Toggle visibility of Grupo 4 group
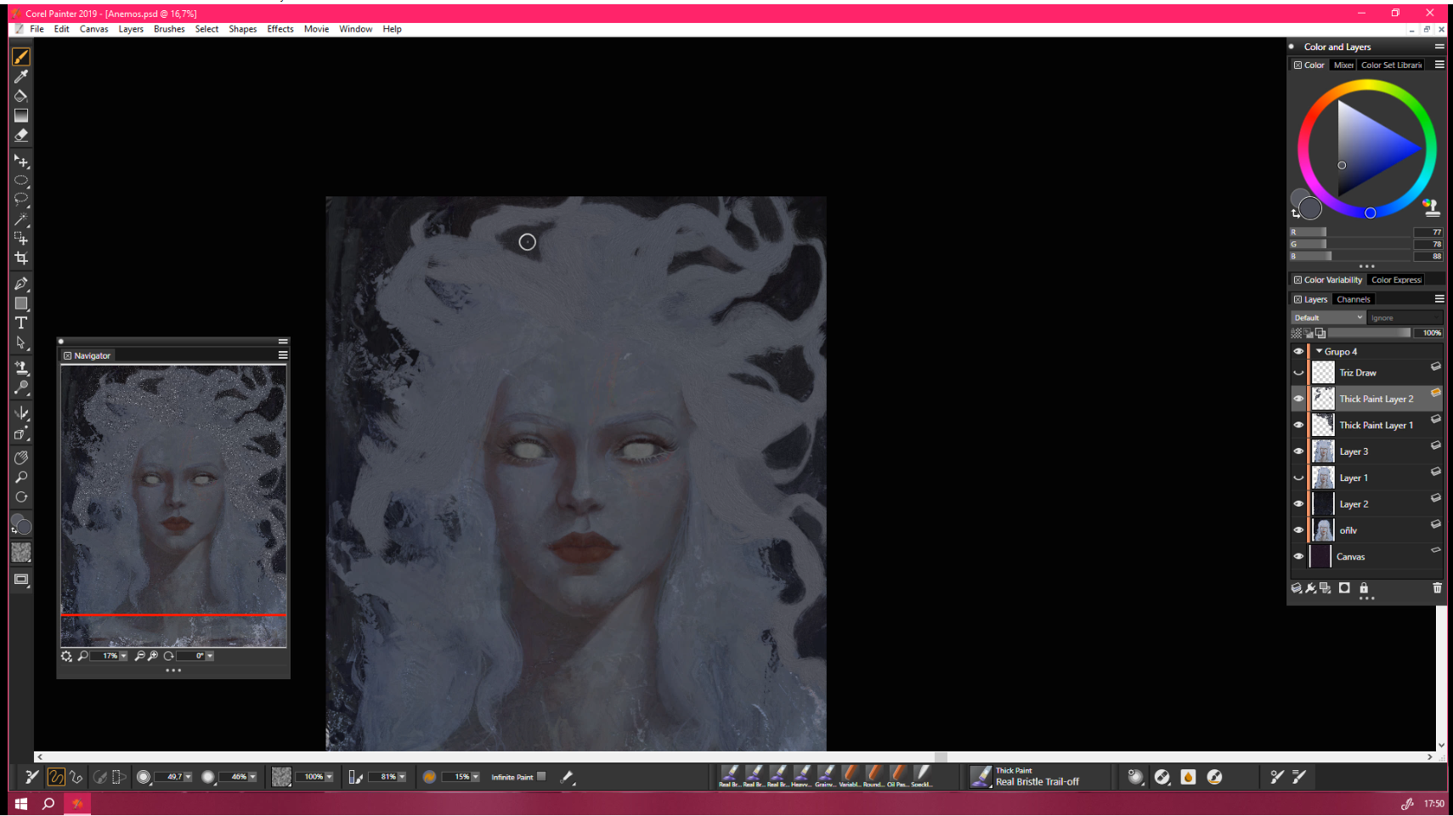The image size is (1453, 816). (1298, 351)
